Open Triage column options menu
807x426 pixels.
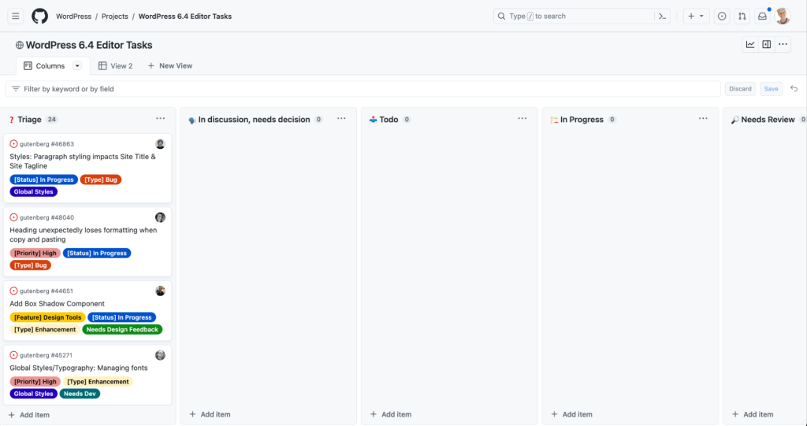pos(161,119)
